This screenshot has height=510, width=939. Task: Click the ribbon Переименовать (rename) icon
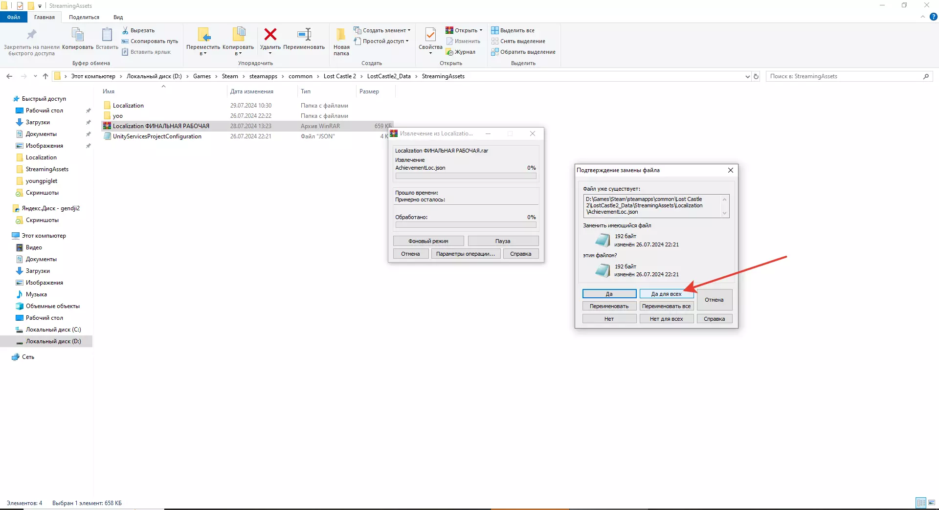click(x=304, y=34)
